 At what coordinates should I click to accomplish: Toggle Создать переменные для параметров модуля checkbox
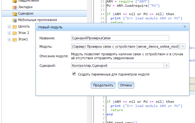(x=74, y=74)
